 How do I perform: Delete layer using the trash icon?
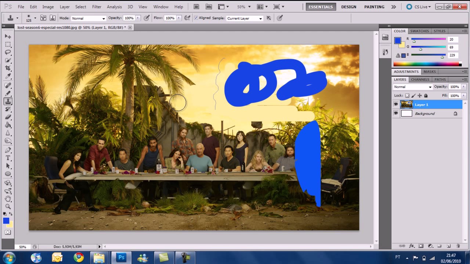pyautogui.click(x=458, y=246)
